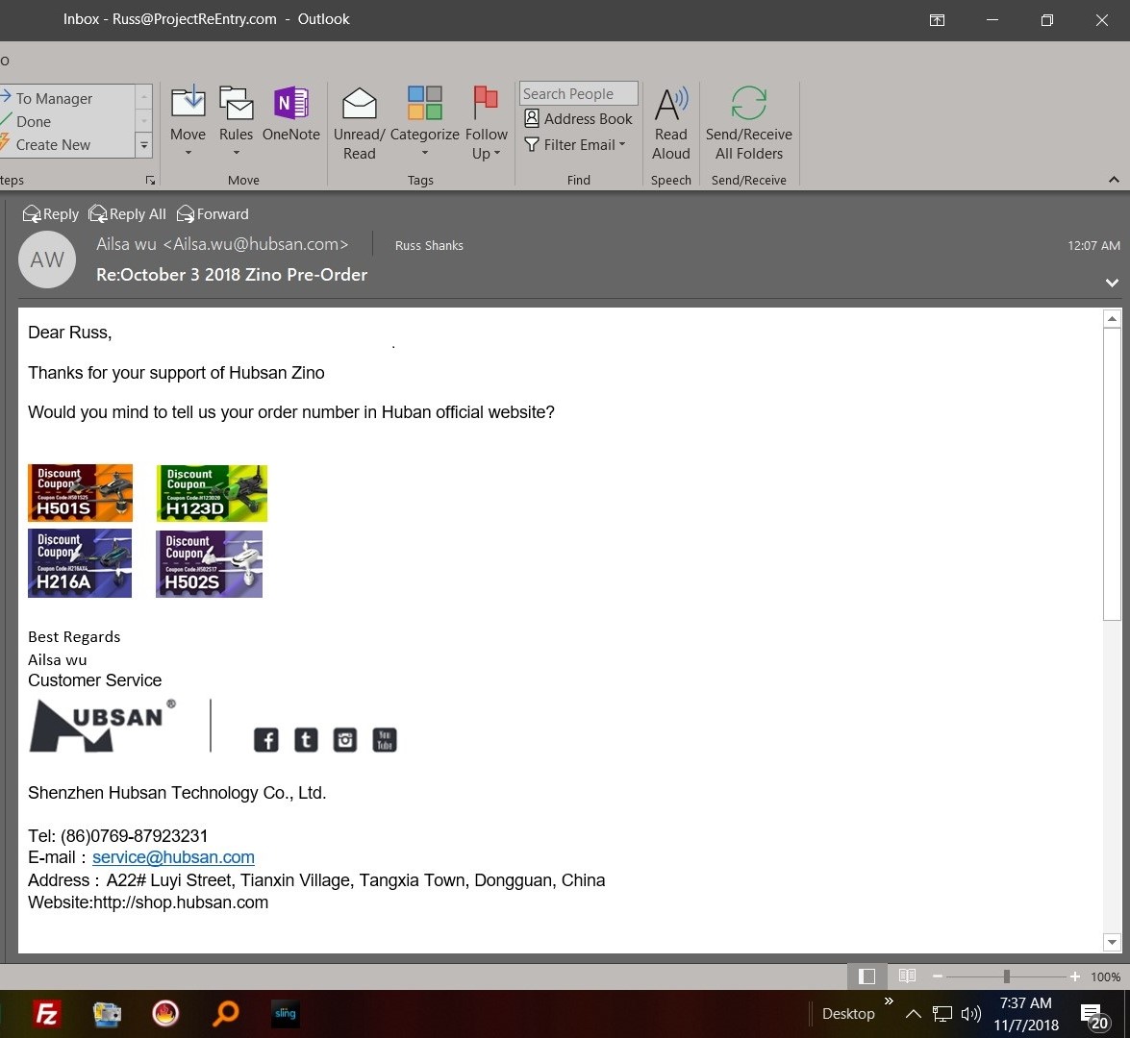
Task: Open H216A discount coupon image
Action: pyautogui.click(x=80, y=563)
